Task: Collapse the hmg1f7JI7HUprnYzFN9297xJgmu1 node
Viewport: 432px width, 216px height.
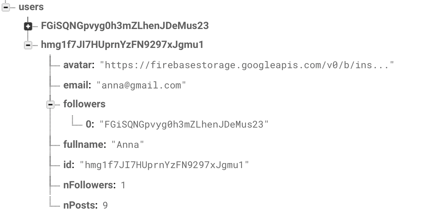Action: 28,45
